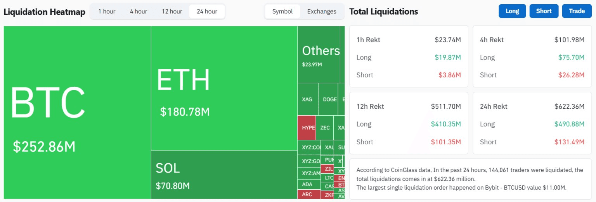Select the 1 hour timeframe tab
The height and width of the screenshot is (202, 596).
coord(107,12)
